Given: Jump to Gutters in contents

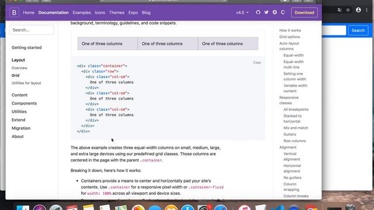Looking at the screenshot, I should coord(290,134).
